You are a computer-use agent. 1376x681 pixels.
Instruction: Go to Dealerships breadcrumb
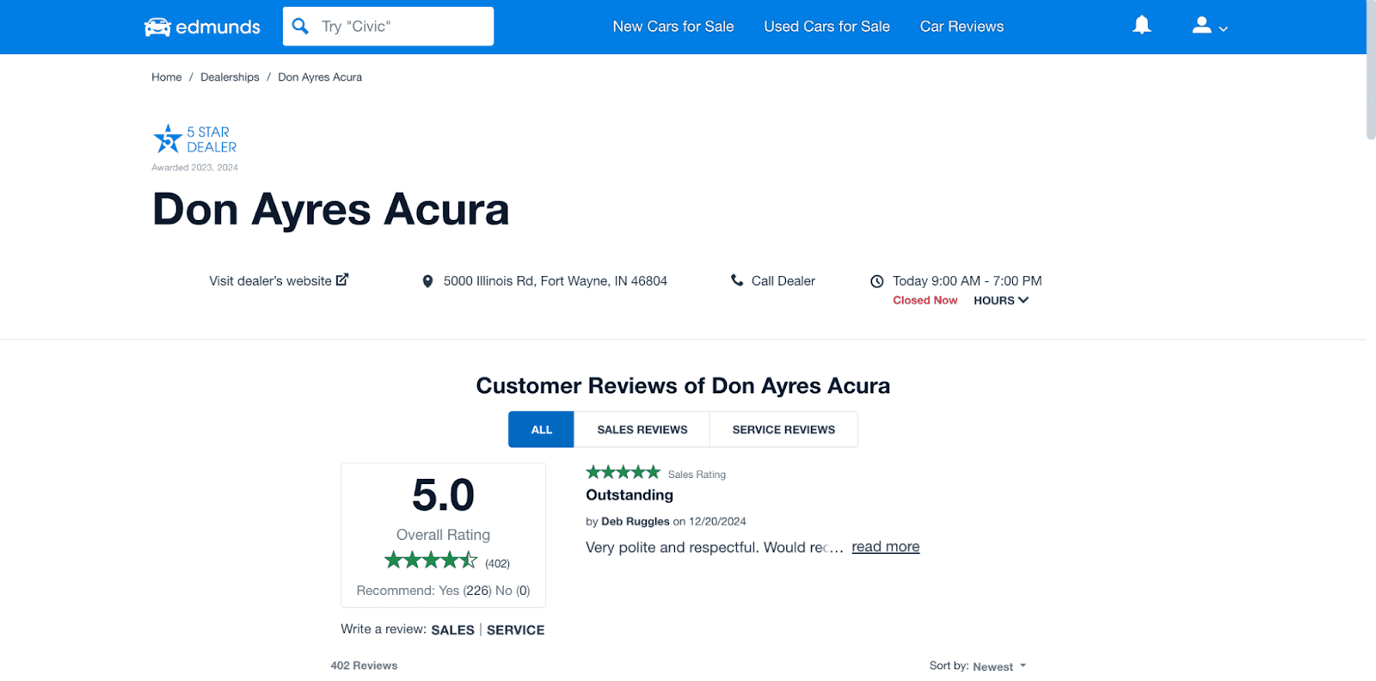tap(230, 77)
